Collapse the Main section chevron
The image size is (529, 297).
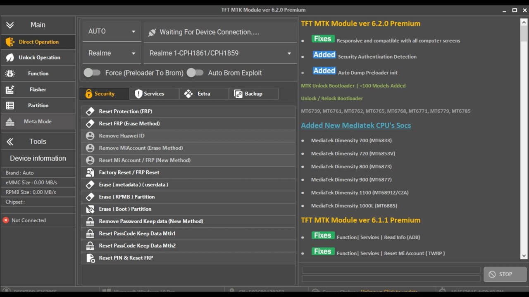[10, 25]
